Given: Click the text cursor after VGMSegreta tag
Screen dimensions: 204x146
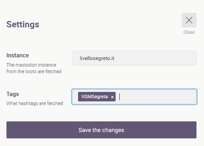Looking at the screenshot, I should [x=120, y=97].
